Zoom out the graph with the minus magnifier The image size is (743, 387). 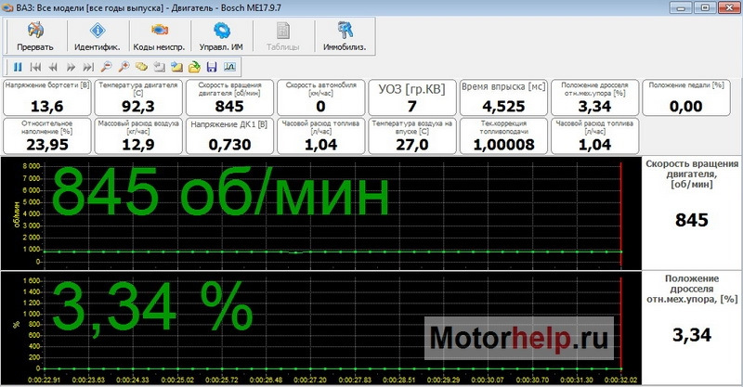click(x=106, y=67)
